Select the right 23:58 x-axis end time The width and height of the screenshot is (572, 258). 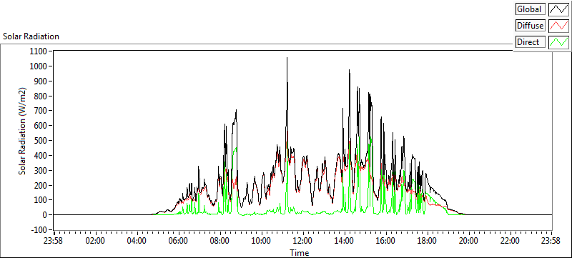pyautogui.click(x=551, y=241)
